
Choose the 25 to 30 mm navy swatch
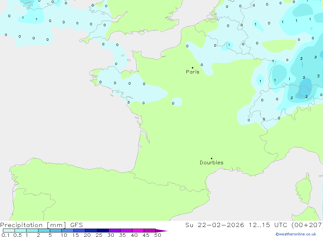tap(103, 231)
